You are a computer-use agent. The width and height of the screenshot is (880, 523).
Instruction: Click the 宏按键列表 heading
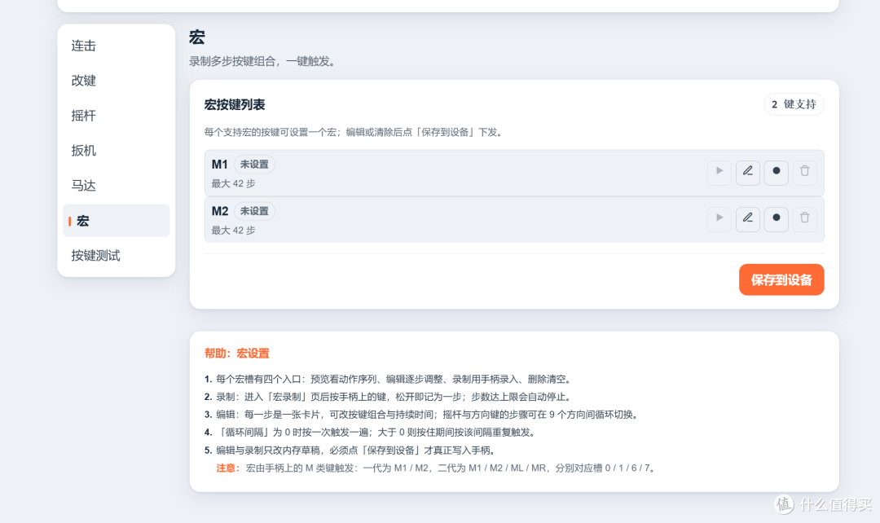pyautogui.click(x=235, y=104)
